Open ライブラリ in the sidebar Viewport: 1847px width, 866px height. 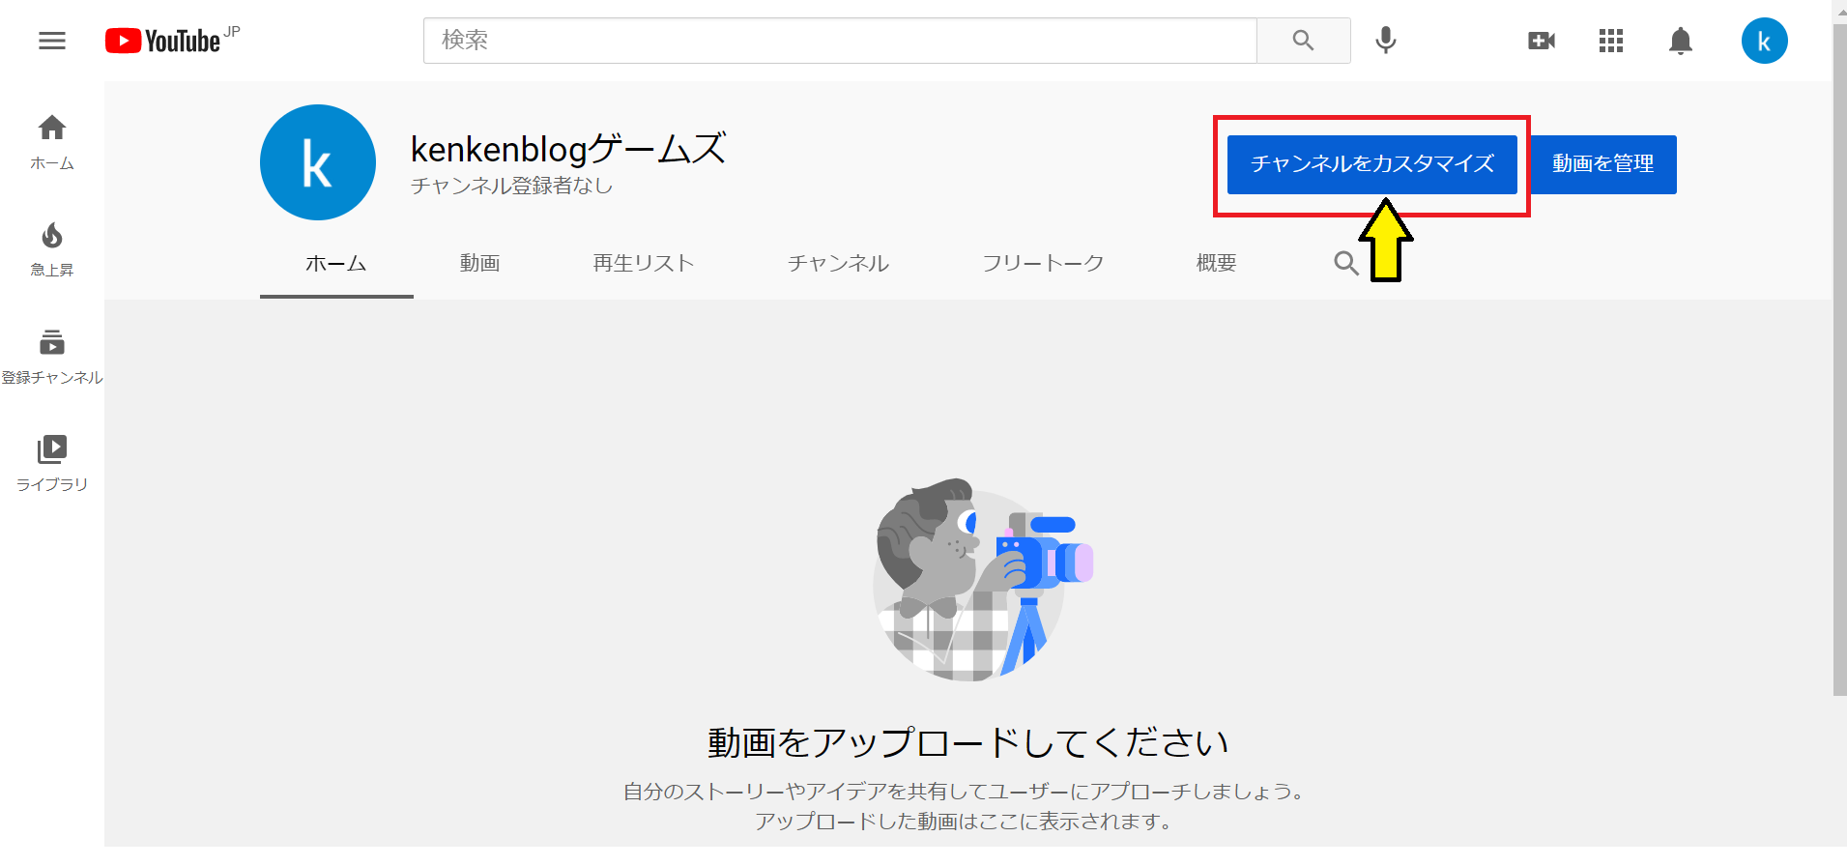pos(52,464)
